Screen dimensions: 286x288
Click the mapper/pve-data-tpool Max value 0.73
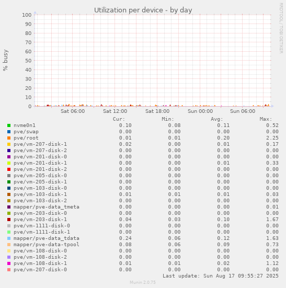(x=272, y=245)
